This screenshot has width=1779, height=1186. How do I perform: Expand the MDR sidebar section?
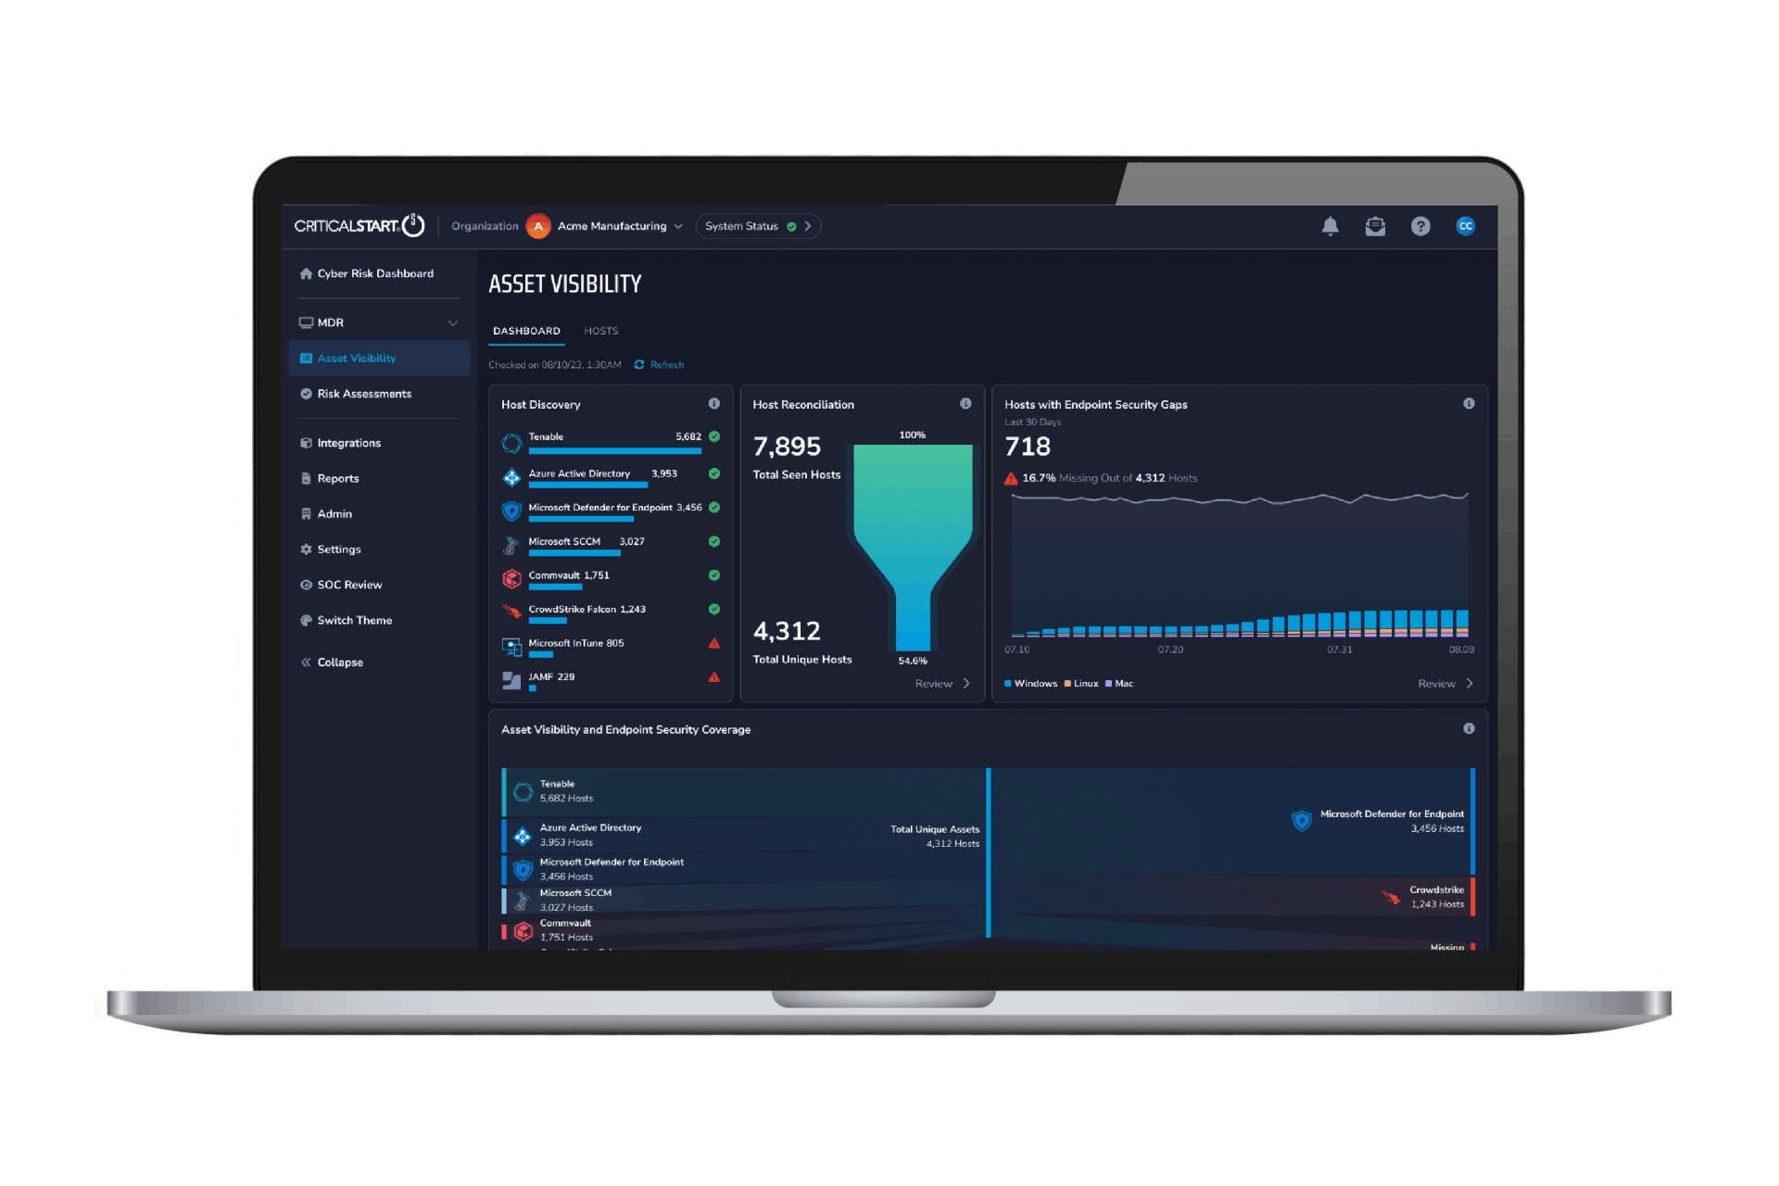[x=453, y=323]
